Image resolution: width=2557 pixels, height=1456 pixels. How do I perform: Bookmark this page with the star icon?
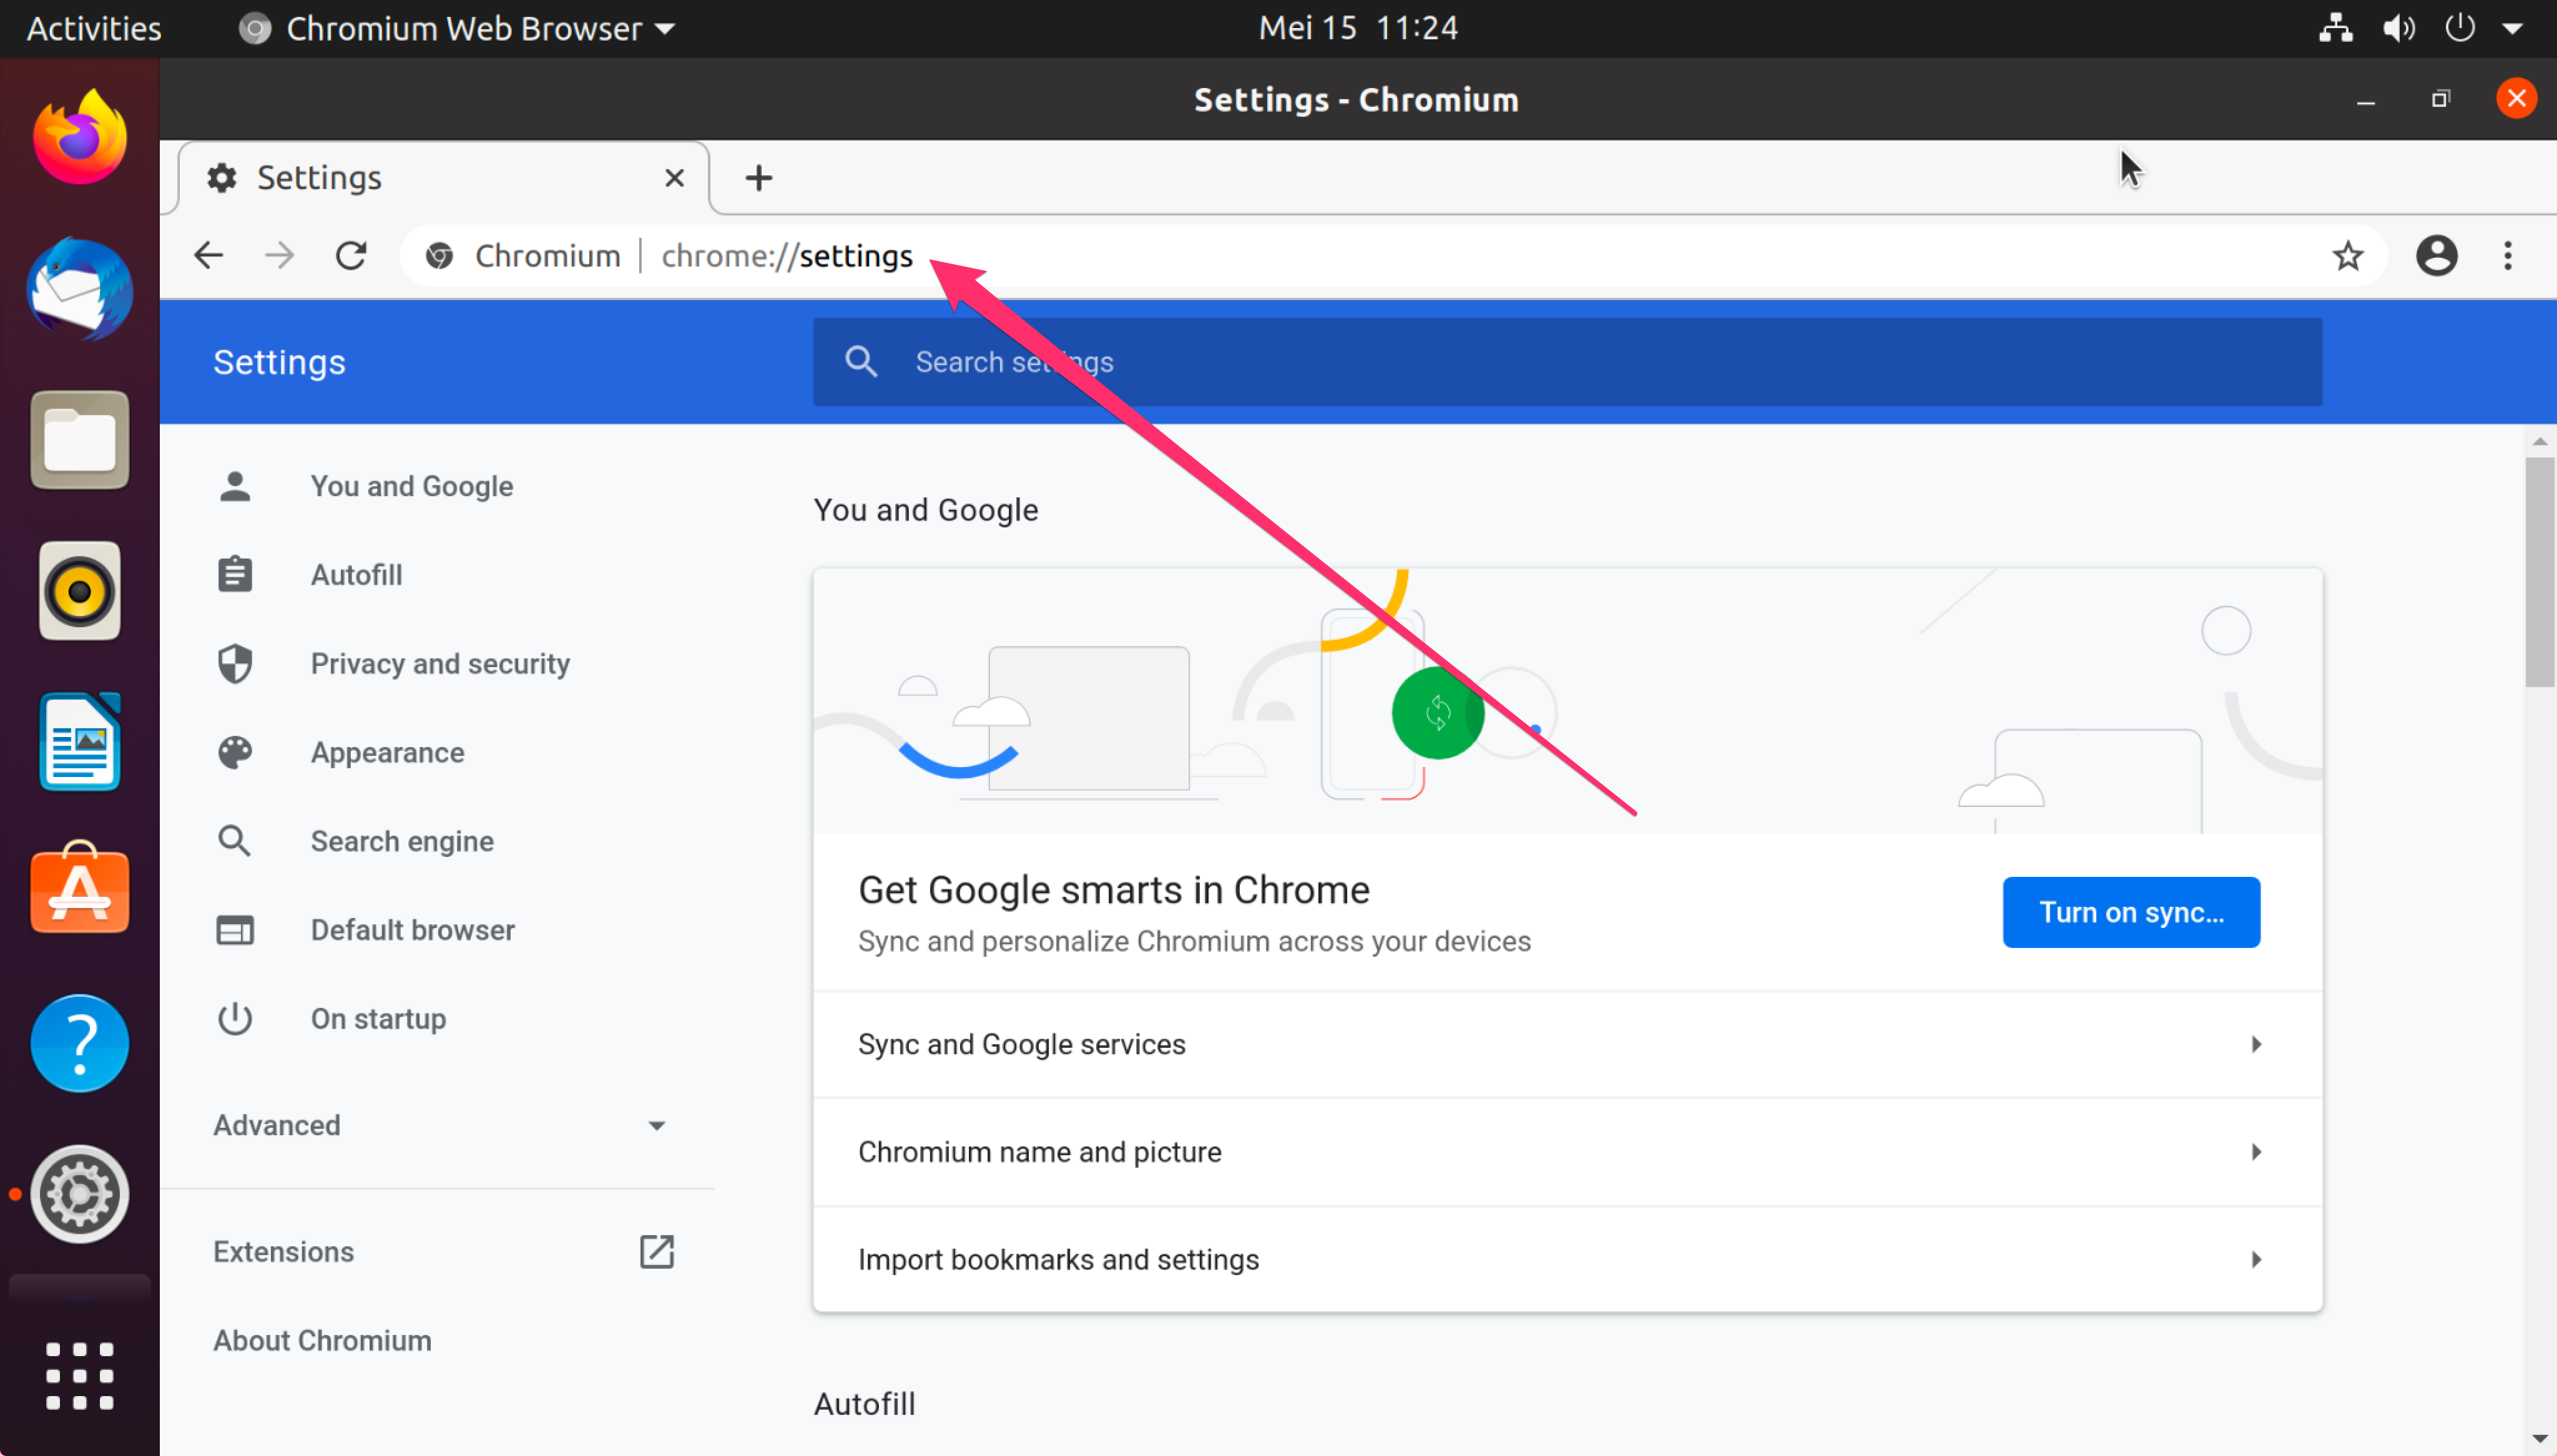(2347, 256)
